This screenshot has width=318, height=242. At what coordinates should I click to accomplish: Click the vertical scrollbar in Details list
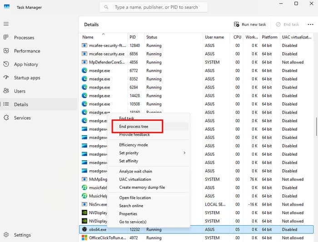click(316, 127)
